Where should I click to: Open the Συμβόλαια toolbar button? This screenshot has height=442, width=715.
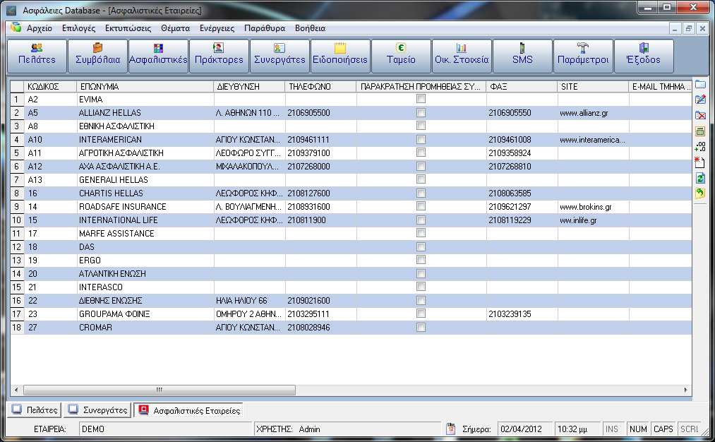tap(97, 56)
